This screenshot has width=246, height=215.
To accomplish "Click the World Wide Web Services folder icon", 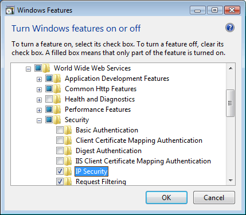I will click(46, 68).
